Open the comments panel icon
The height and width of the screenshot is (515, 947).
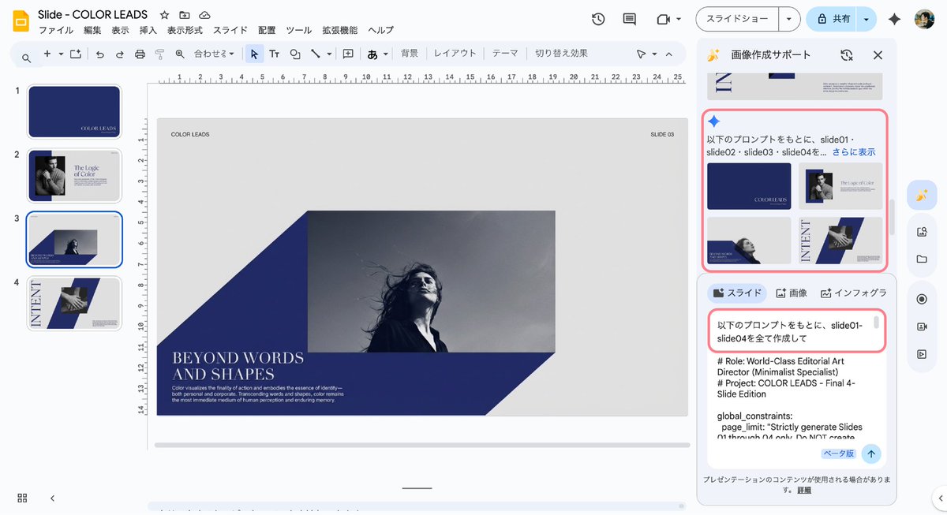point(628,19)
